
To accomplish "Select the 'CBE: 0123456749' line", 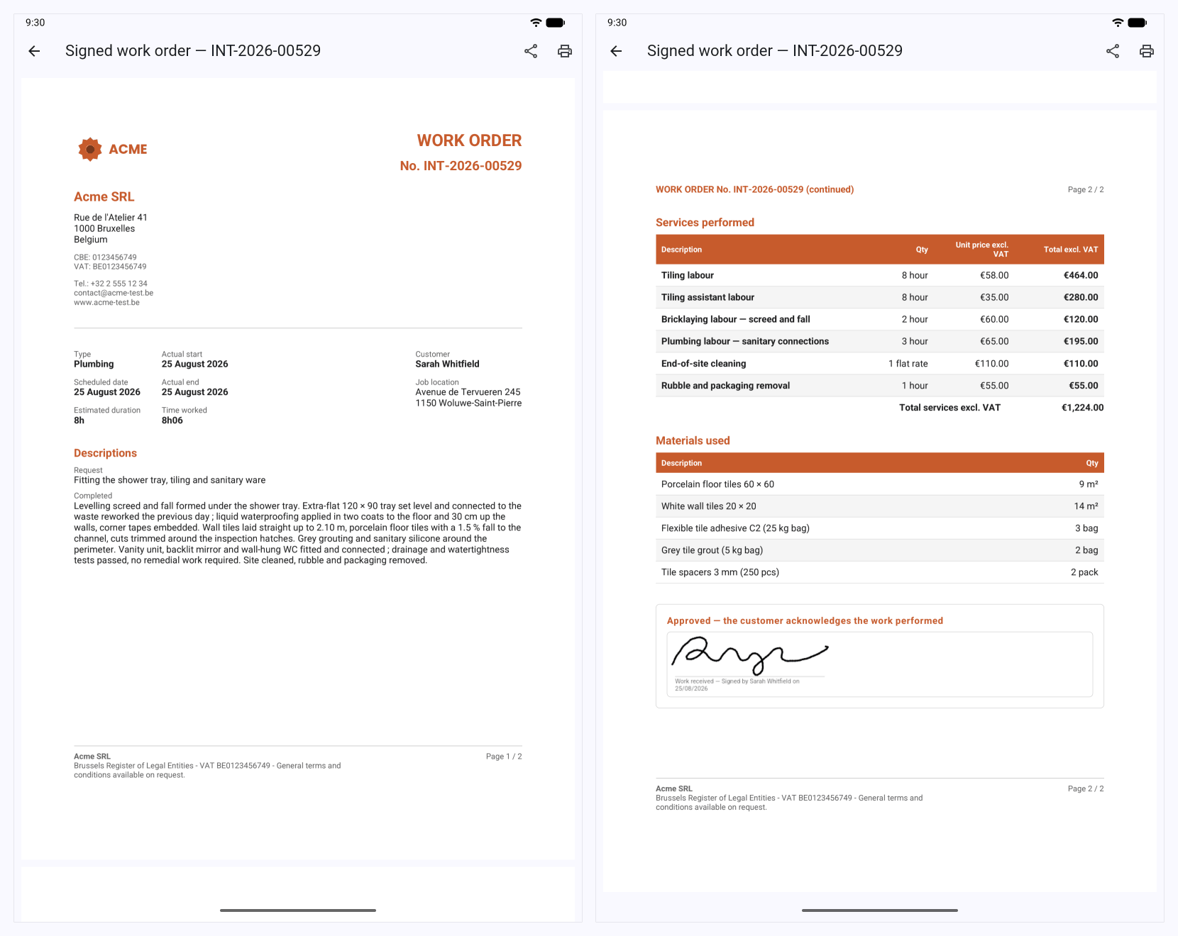I will 105,257.
